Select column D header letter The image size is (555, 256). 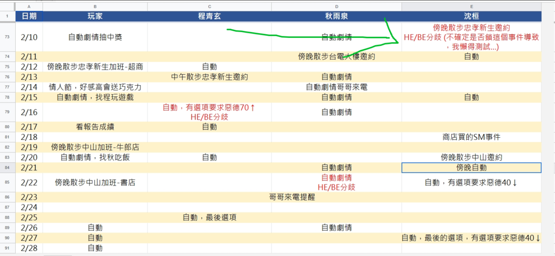pos(337,7)
